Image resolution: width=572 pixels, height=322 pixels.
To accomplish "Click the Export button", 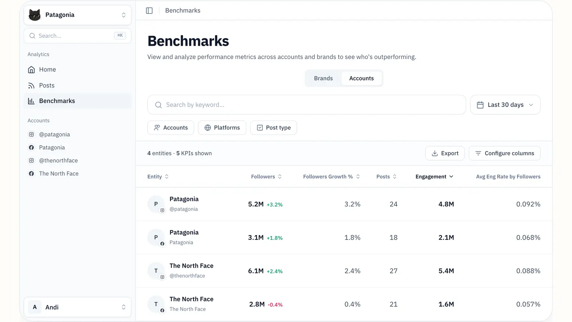I will tap(445, 153).
